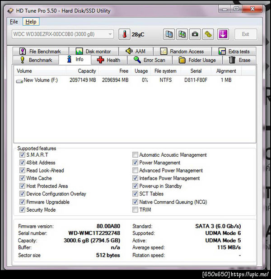The height and width of the screenshot is (279, 271).
Task: Sort by the Usage column header
Action: click(141, 71)
